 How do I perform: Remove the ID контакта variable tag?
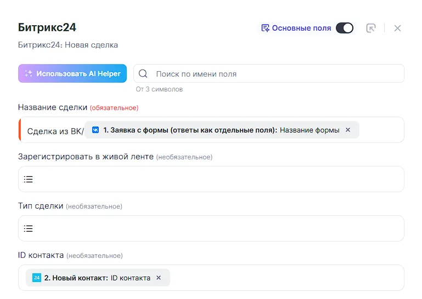point(159,278)
